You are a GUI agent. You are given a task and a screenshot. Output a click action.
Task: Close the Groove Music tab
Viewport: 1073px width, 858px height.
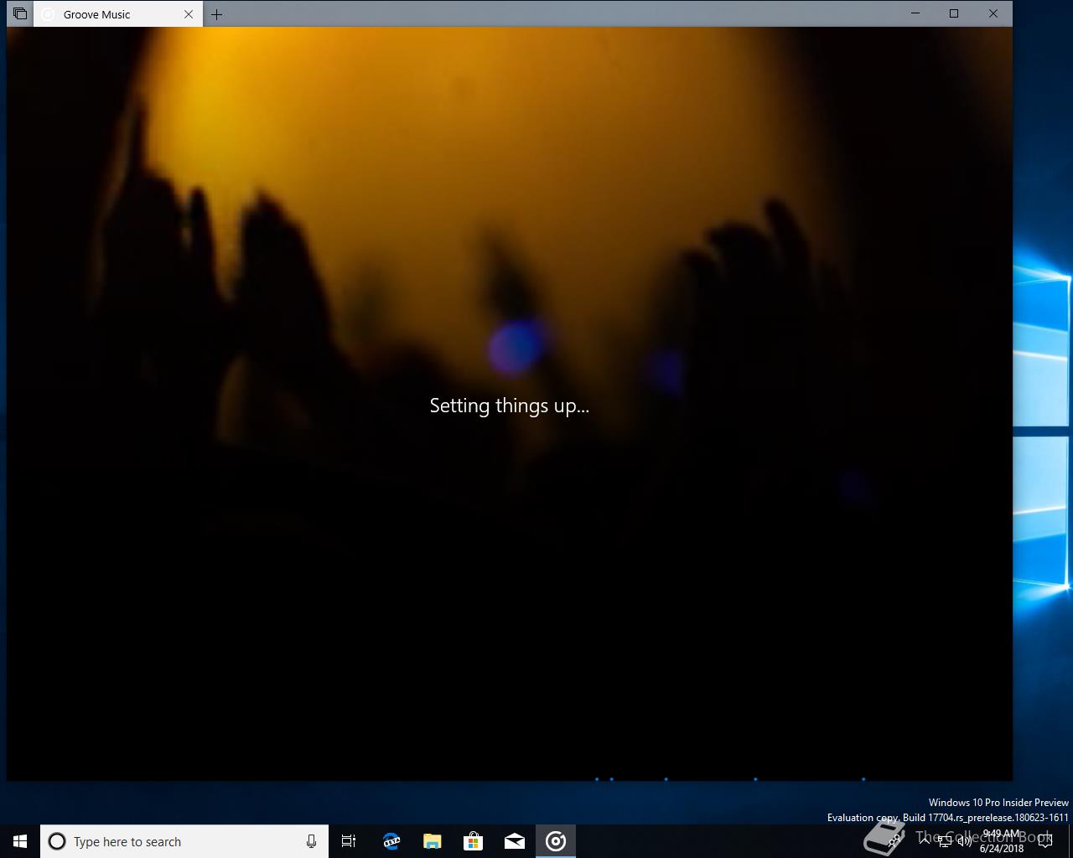(x=189, y=14)
